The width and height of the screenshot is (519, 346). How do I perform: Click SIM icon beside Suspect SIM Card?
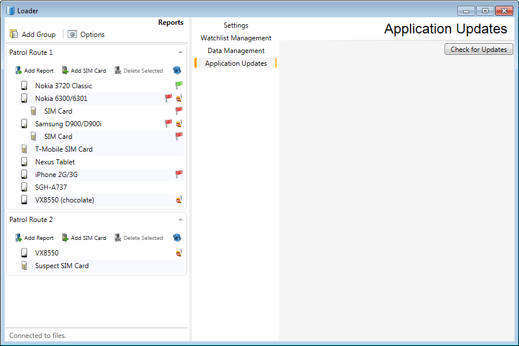point(24,265)
